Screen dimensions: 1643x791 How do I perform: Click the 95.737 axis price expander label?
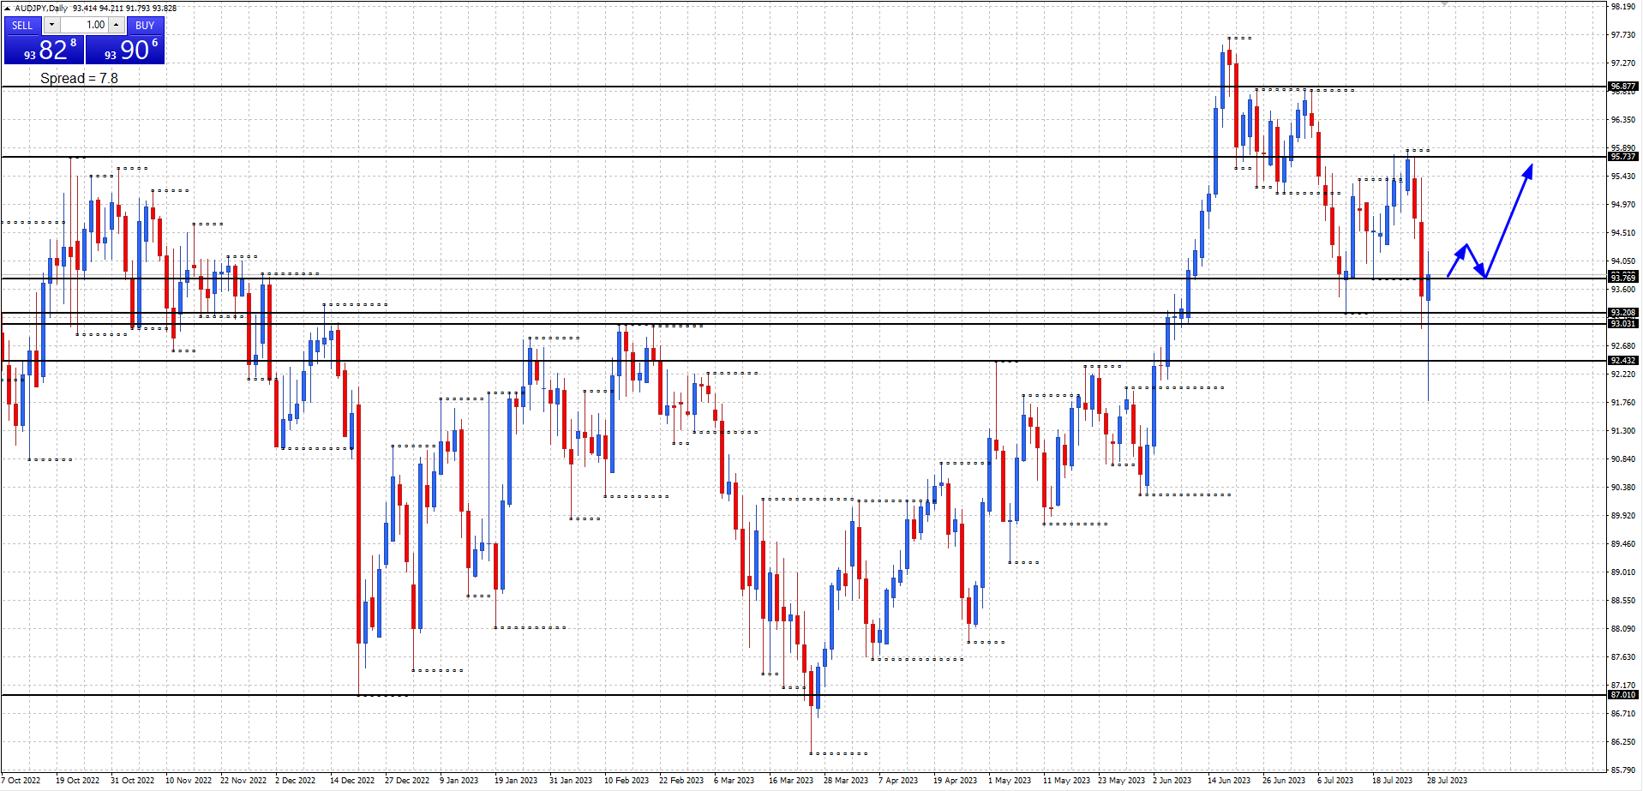click(1624, 157)
